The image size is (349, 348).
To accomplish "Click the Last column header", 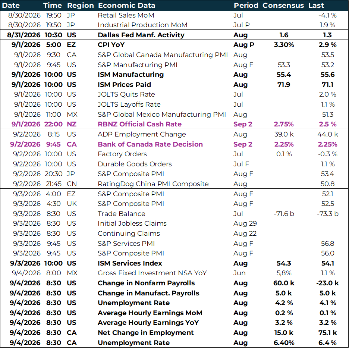I will [x=316, y=5].
